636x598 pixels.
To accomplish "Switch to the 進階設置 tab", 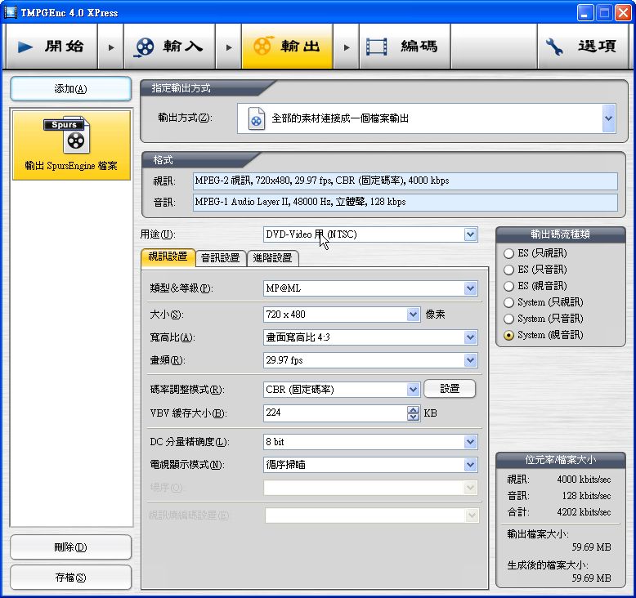I will 272,258.
